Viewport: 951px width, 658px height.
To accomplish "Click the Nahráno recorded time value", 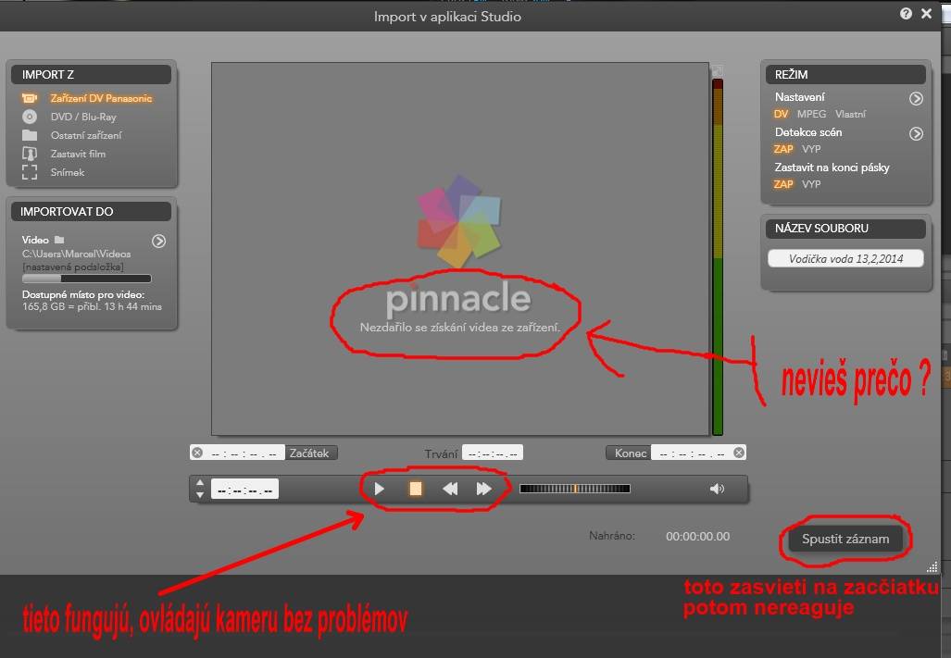I will click(x=697, y=536).
